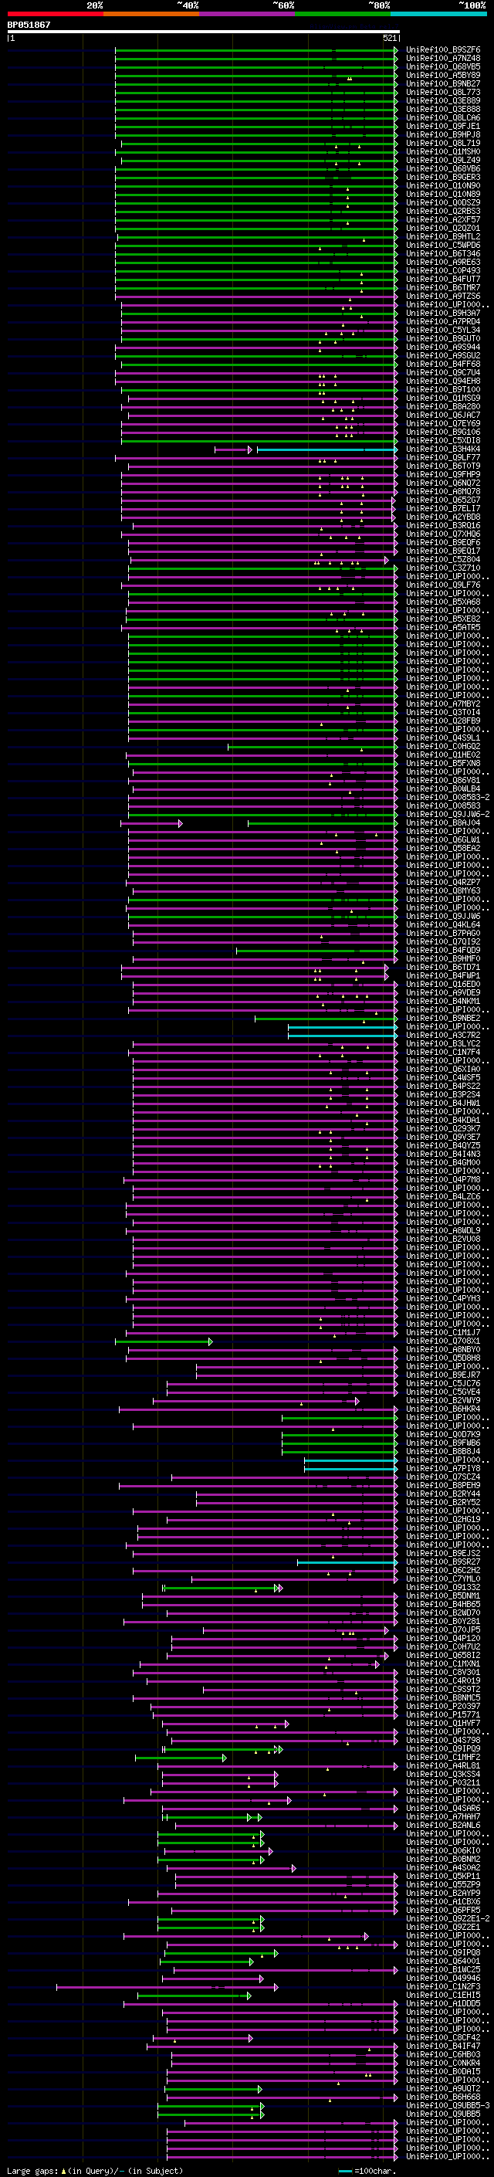Select label UniRef100_B4LZC6
Screen dimensions: 494x2177
click(x=443, y=1197)
